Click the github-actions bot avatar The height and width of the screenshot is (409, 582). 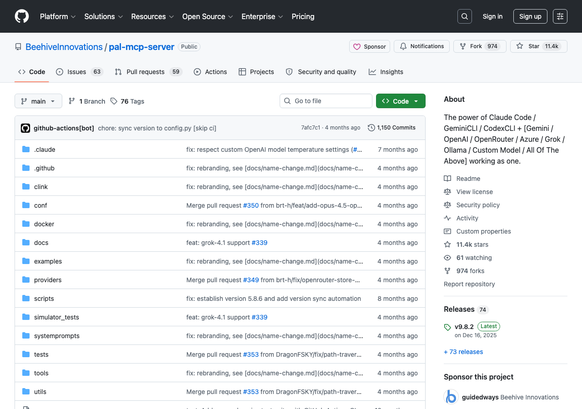[25, 128]
